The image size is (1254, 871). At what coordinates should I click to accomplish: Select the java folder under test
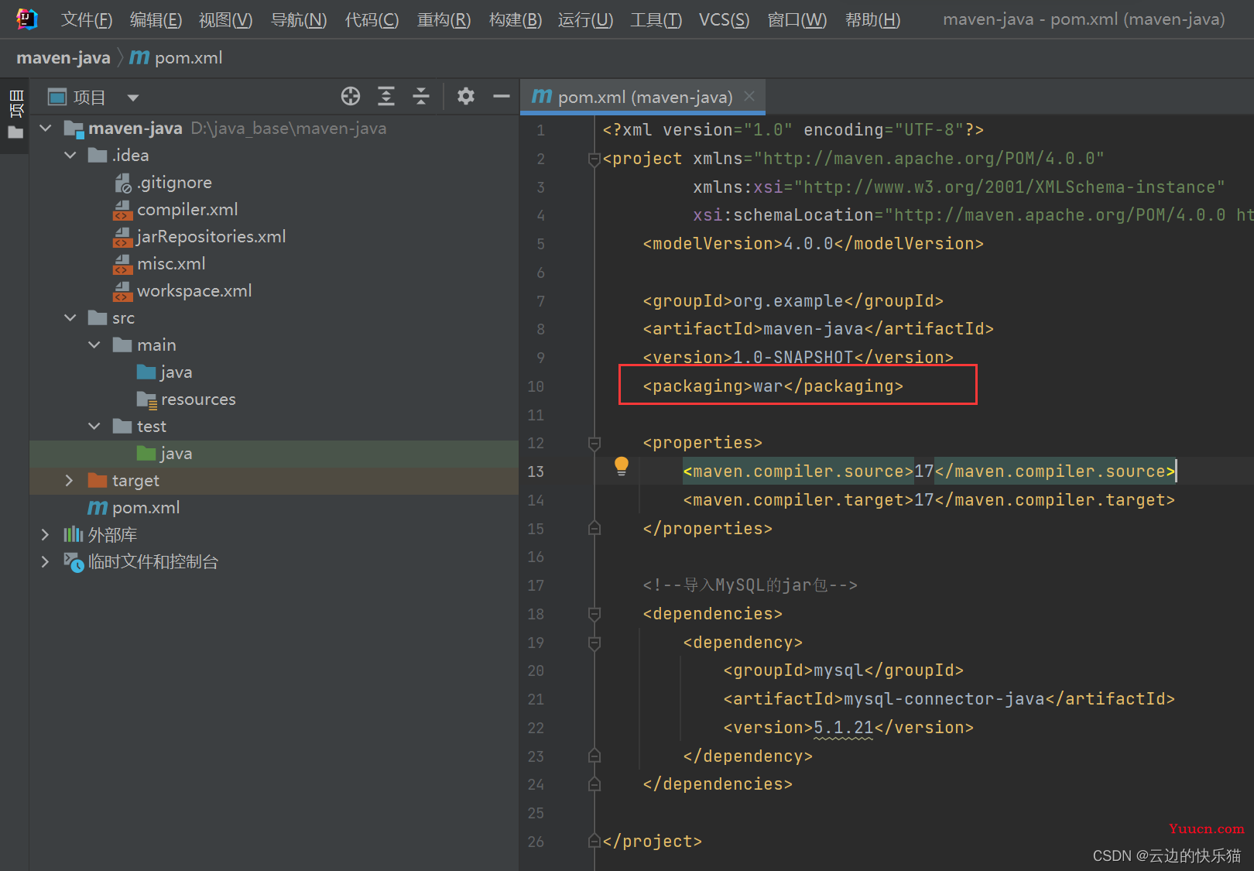(176, 454)
